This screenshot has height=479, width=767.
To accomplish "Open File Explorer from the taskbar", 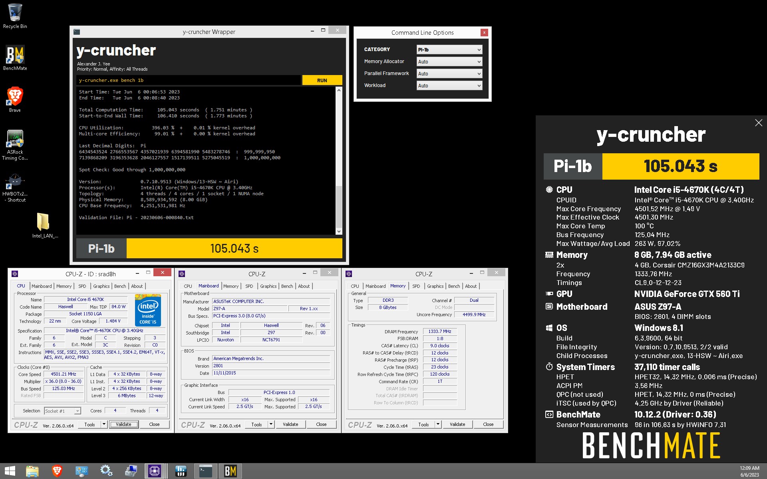I will click(x=32, y=471).
